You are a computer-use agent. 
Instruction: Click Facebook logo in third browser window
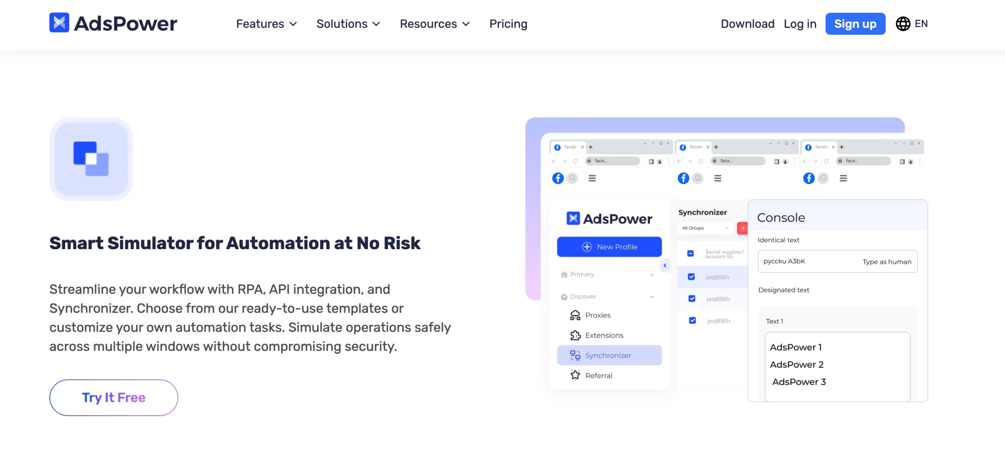click(809, 178)
